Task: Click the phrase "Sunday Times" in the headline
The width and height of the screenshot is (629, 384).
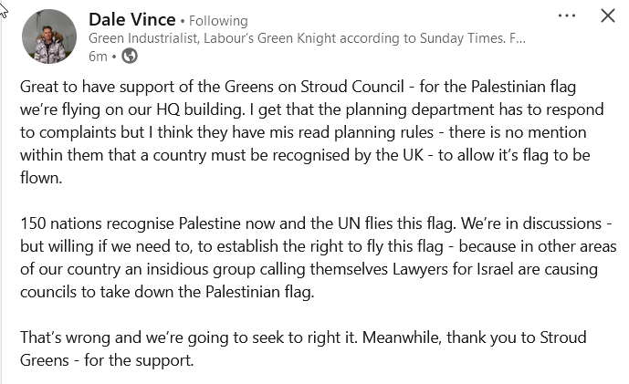Action: pyautogui.click(x=450, y=38)
